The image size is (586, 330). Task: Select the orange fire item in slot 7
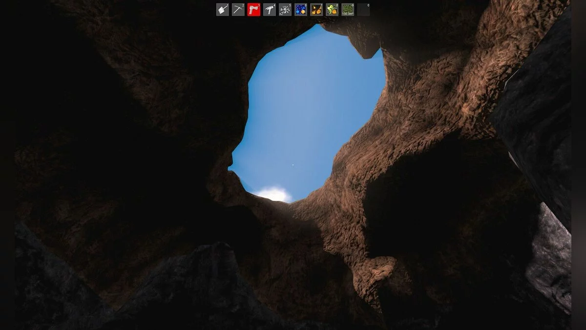[x=316, y=10]
